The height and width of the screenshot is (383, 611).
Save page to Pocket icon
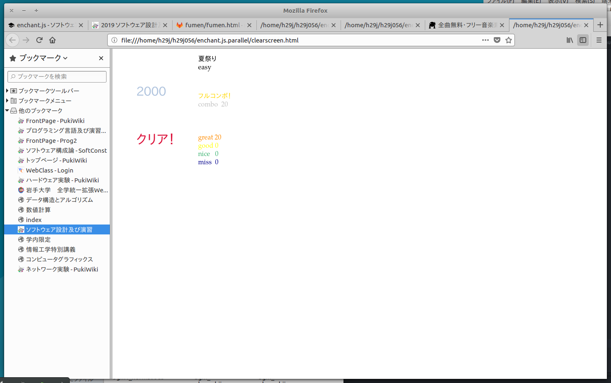[497, 40]
